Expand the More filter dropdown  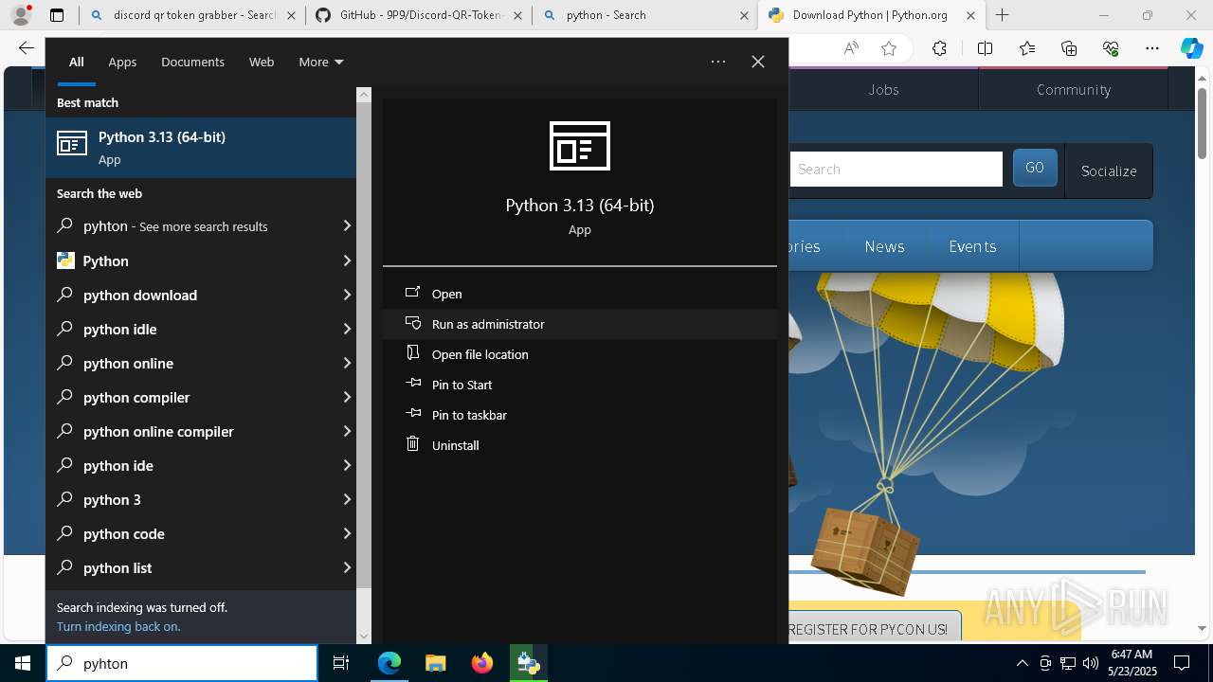pos(320,62)
